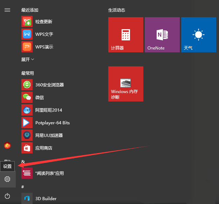Launch "阅读列表"应用 from its label
Screen dimensions: 219x204
click(49, 173)
